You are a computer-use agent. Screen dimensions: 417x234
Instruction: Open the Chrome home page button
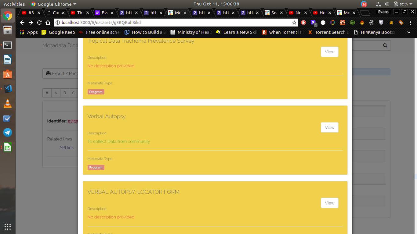(48, 23)
